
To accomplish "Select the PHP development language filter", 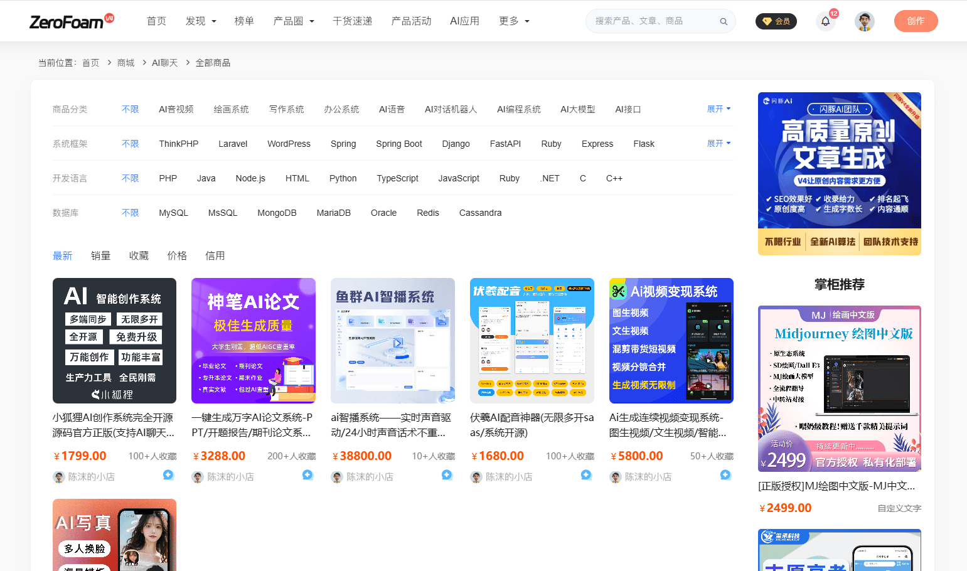I will coord(168,178).
